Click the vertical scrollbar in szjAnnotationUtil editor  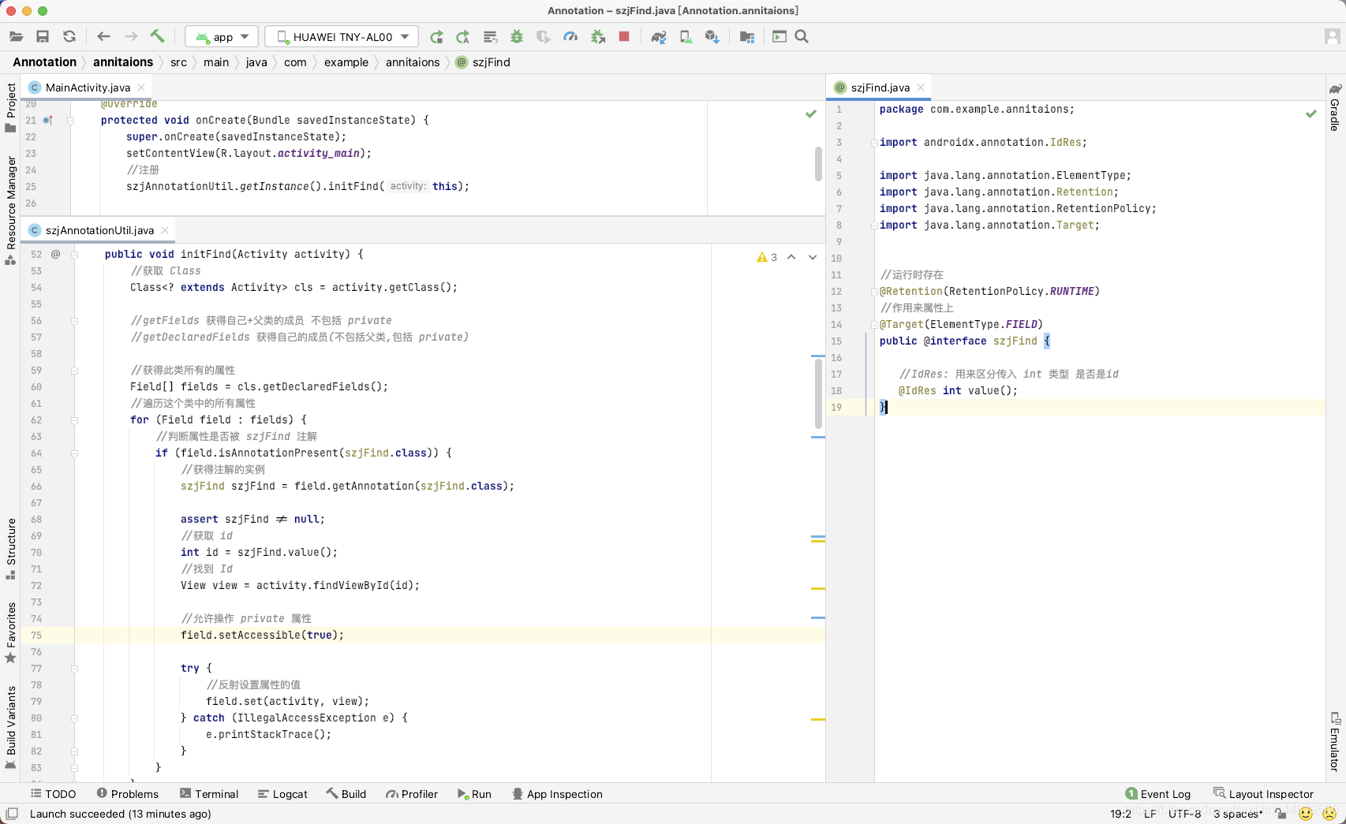click(818, 394)
